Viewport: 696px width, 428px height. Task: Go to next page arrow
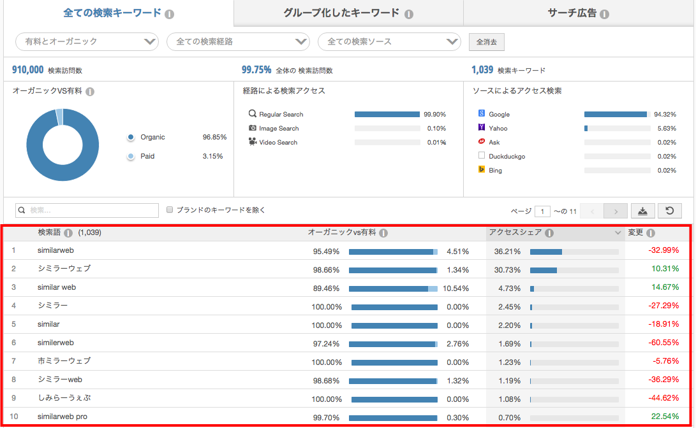point(616,211)
